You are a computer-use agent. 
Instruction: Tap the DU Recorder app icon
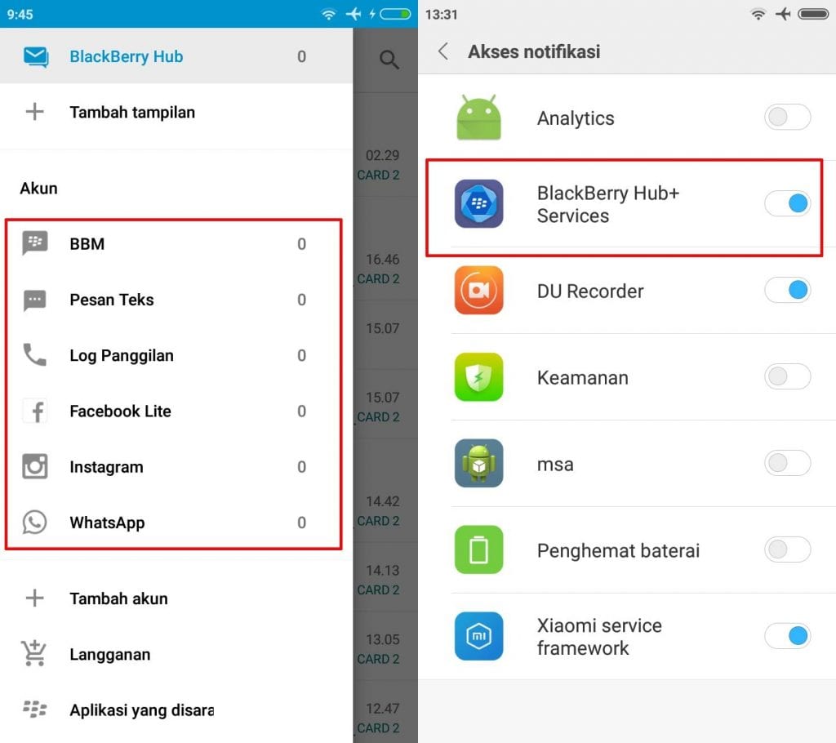pos(478,290)
